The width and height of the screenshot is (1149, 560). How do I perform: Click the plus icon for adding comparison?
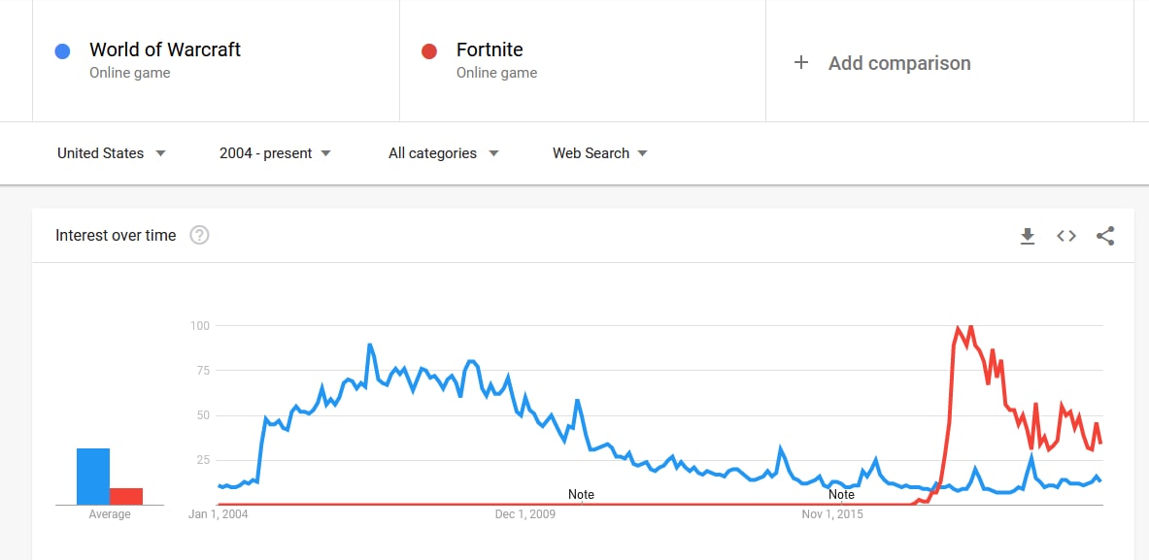[801, 63]
